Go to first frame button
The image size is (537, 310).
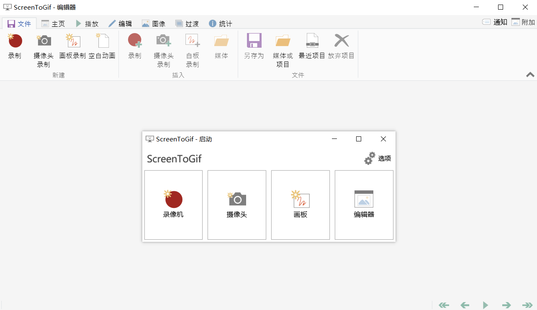point(444,305)
